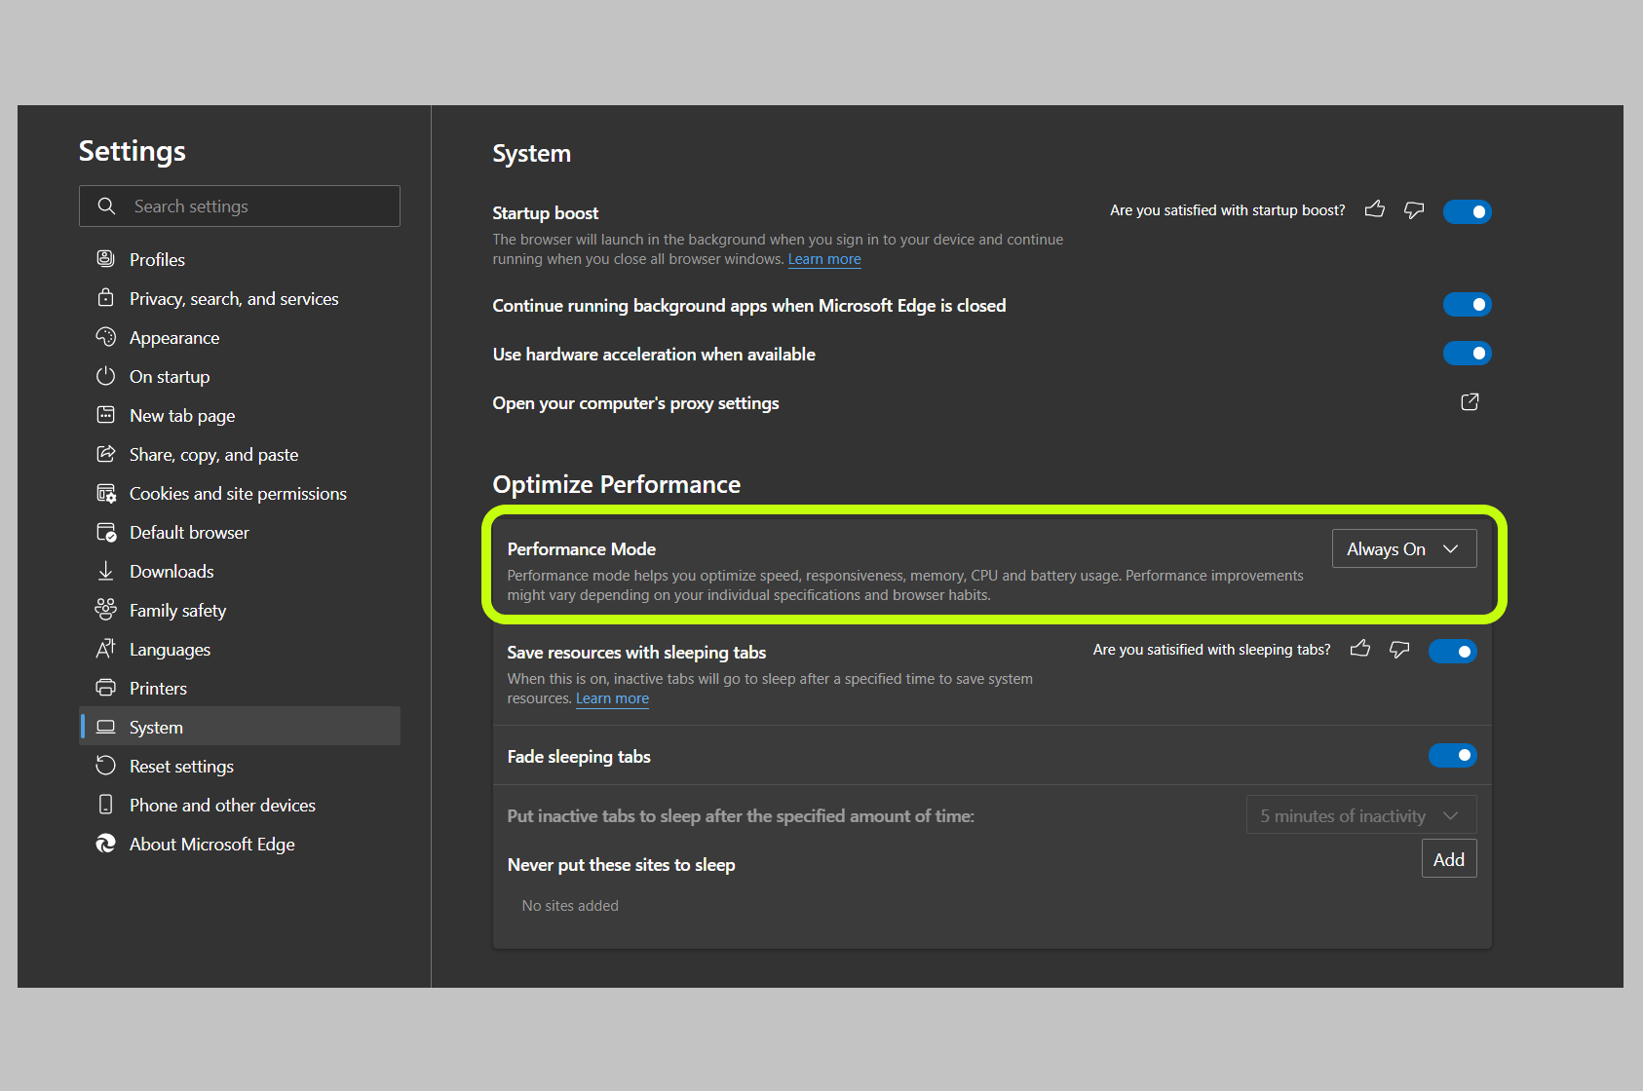
Task: Open About Microsoft Edge
Action: (240, 844)
